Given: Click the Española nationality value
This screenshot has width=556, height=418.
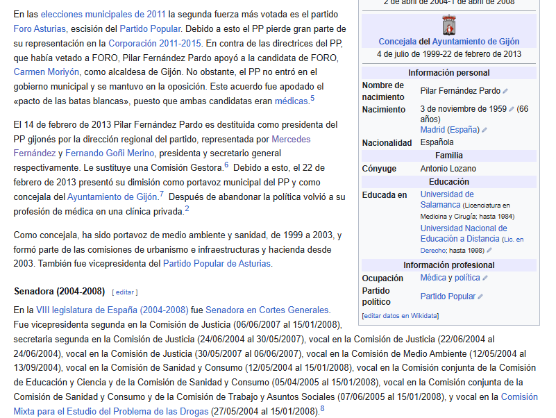Looking at the screenshot, I should coord(437,142).
